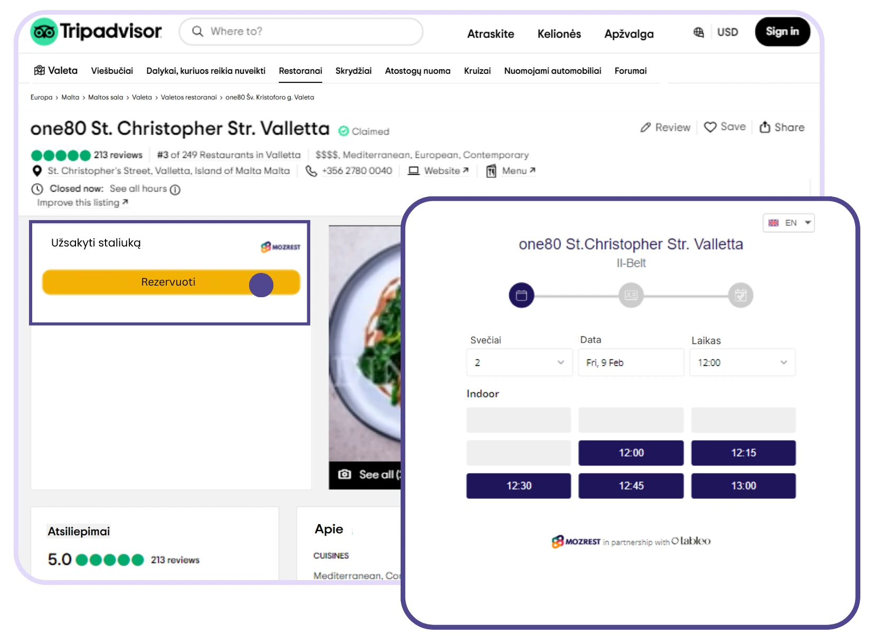Open the Viešbučiai tab
Viewport: 873px width, 635px height.
[112, 71]
